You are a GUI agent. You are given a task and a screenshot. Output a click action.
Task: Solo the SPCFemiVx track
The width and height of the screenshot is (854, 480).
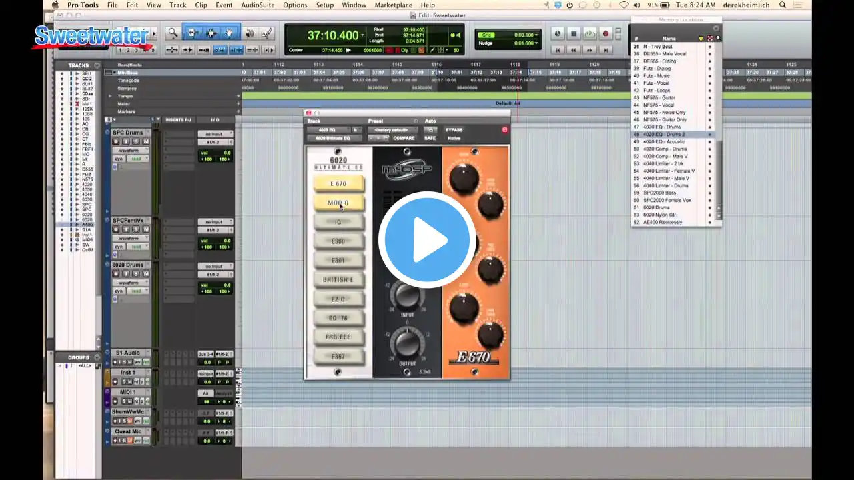point(135,229)
